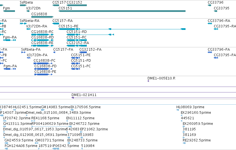This screenshot has width=236, height=150.
Task: Click the DME1-021H11 BAC label
Action: [x=84, y=95]
